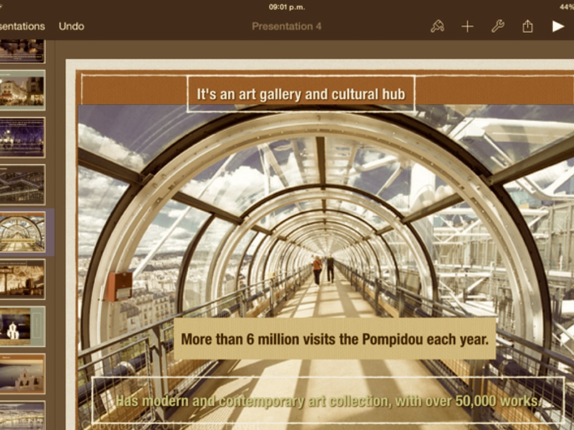Open the white sculpture on green slide thumbnail

point(22,326)
